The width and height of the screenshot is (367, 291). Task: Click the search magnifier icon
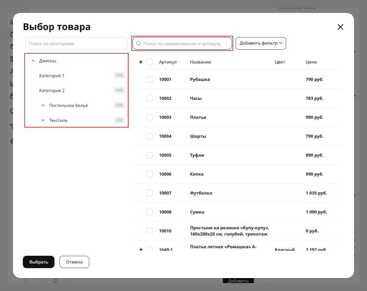[138, 43]
